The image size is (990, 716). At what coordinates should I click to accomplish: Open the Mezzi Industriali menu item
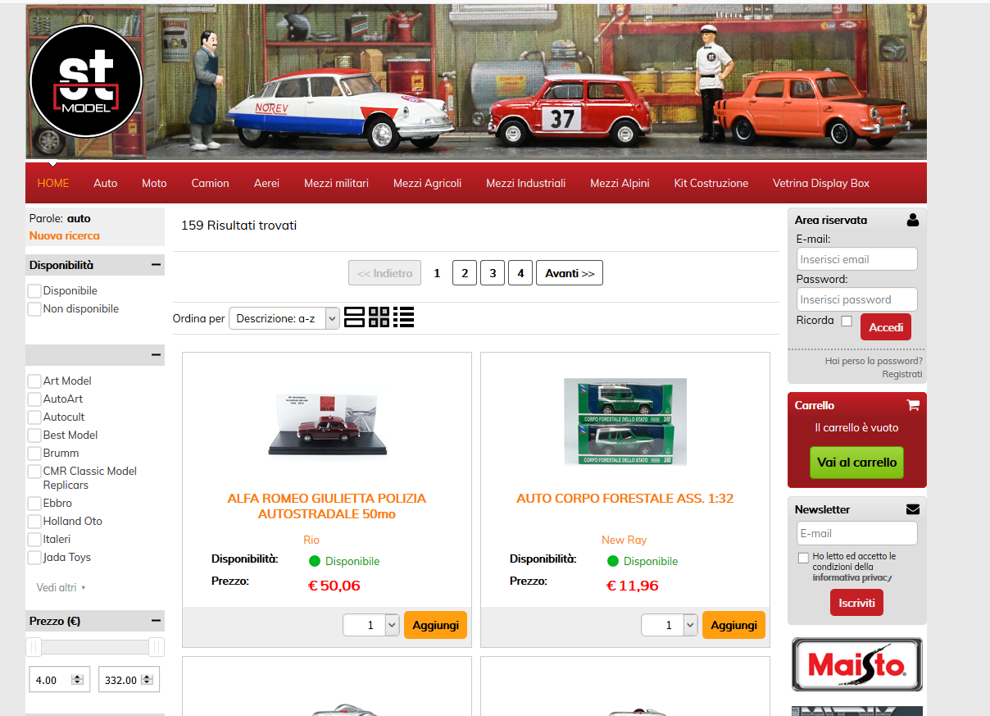coord(526,183)
